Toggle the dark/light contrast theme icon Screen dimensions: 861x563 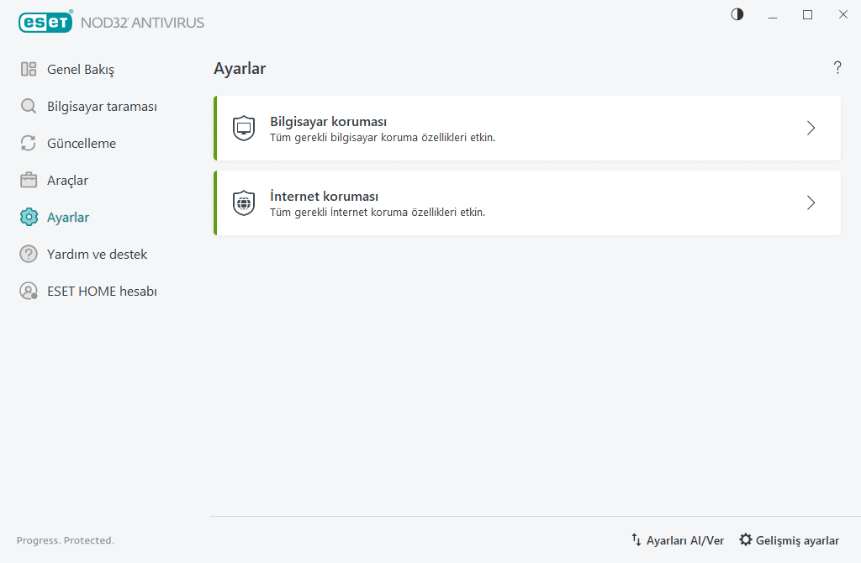click(737, 14)
